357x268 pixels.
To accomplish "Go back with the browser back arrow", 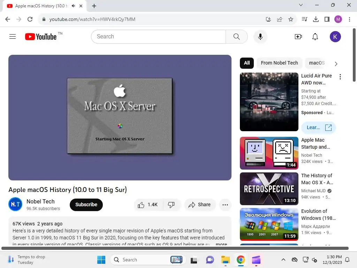I will [x=8, y=19].
